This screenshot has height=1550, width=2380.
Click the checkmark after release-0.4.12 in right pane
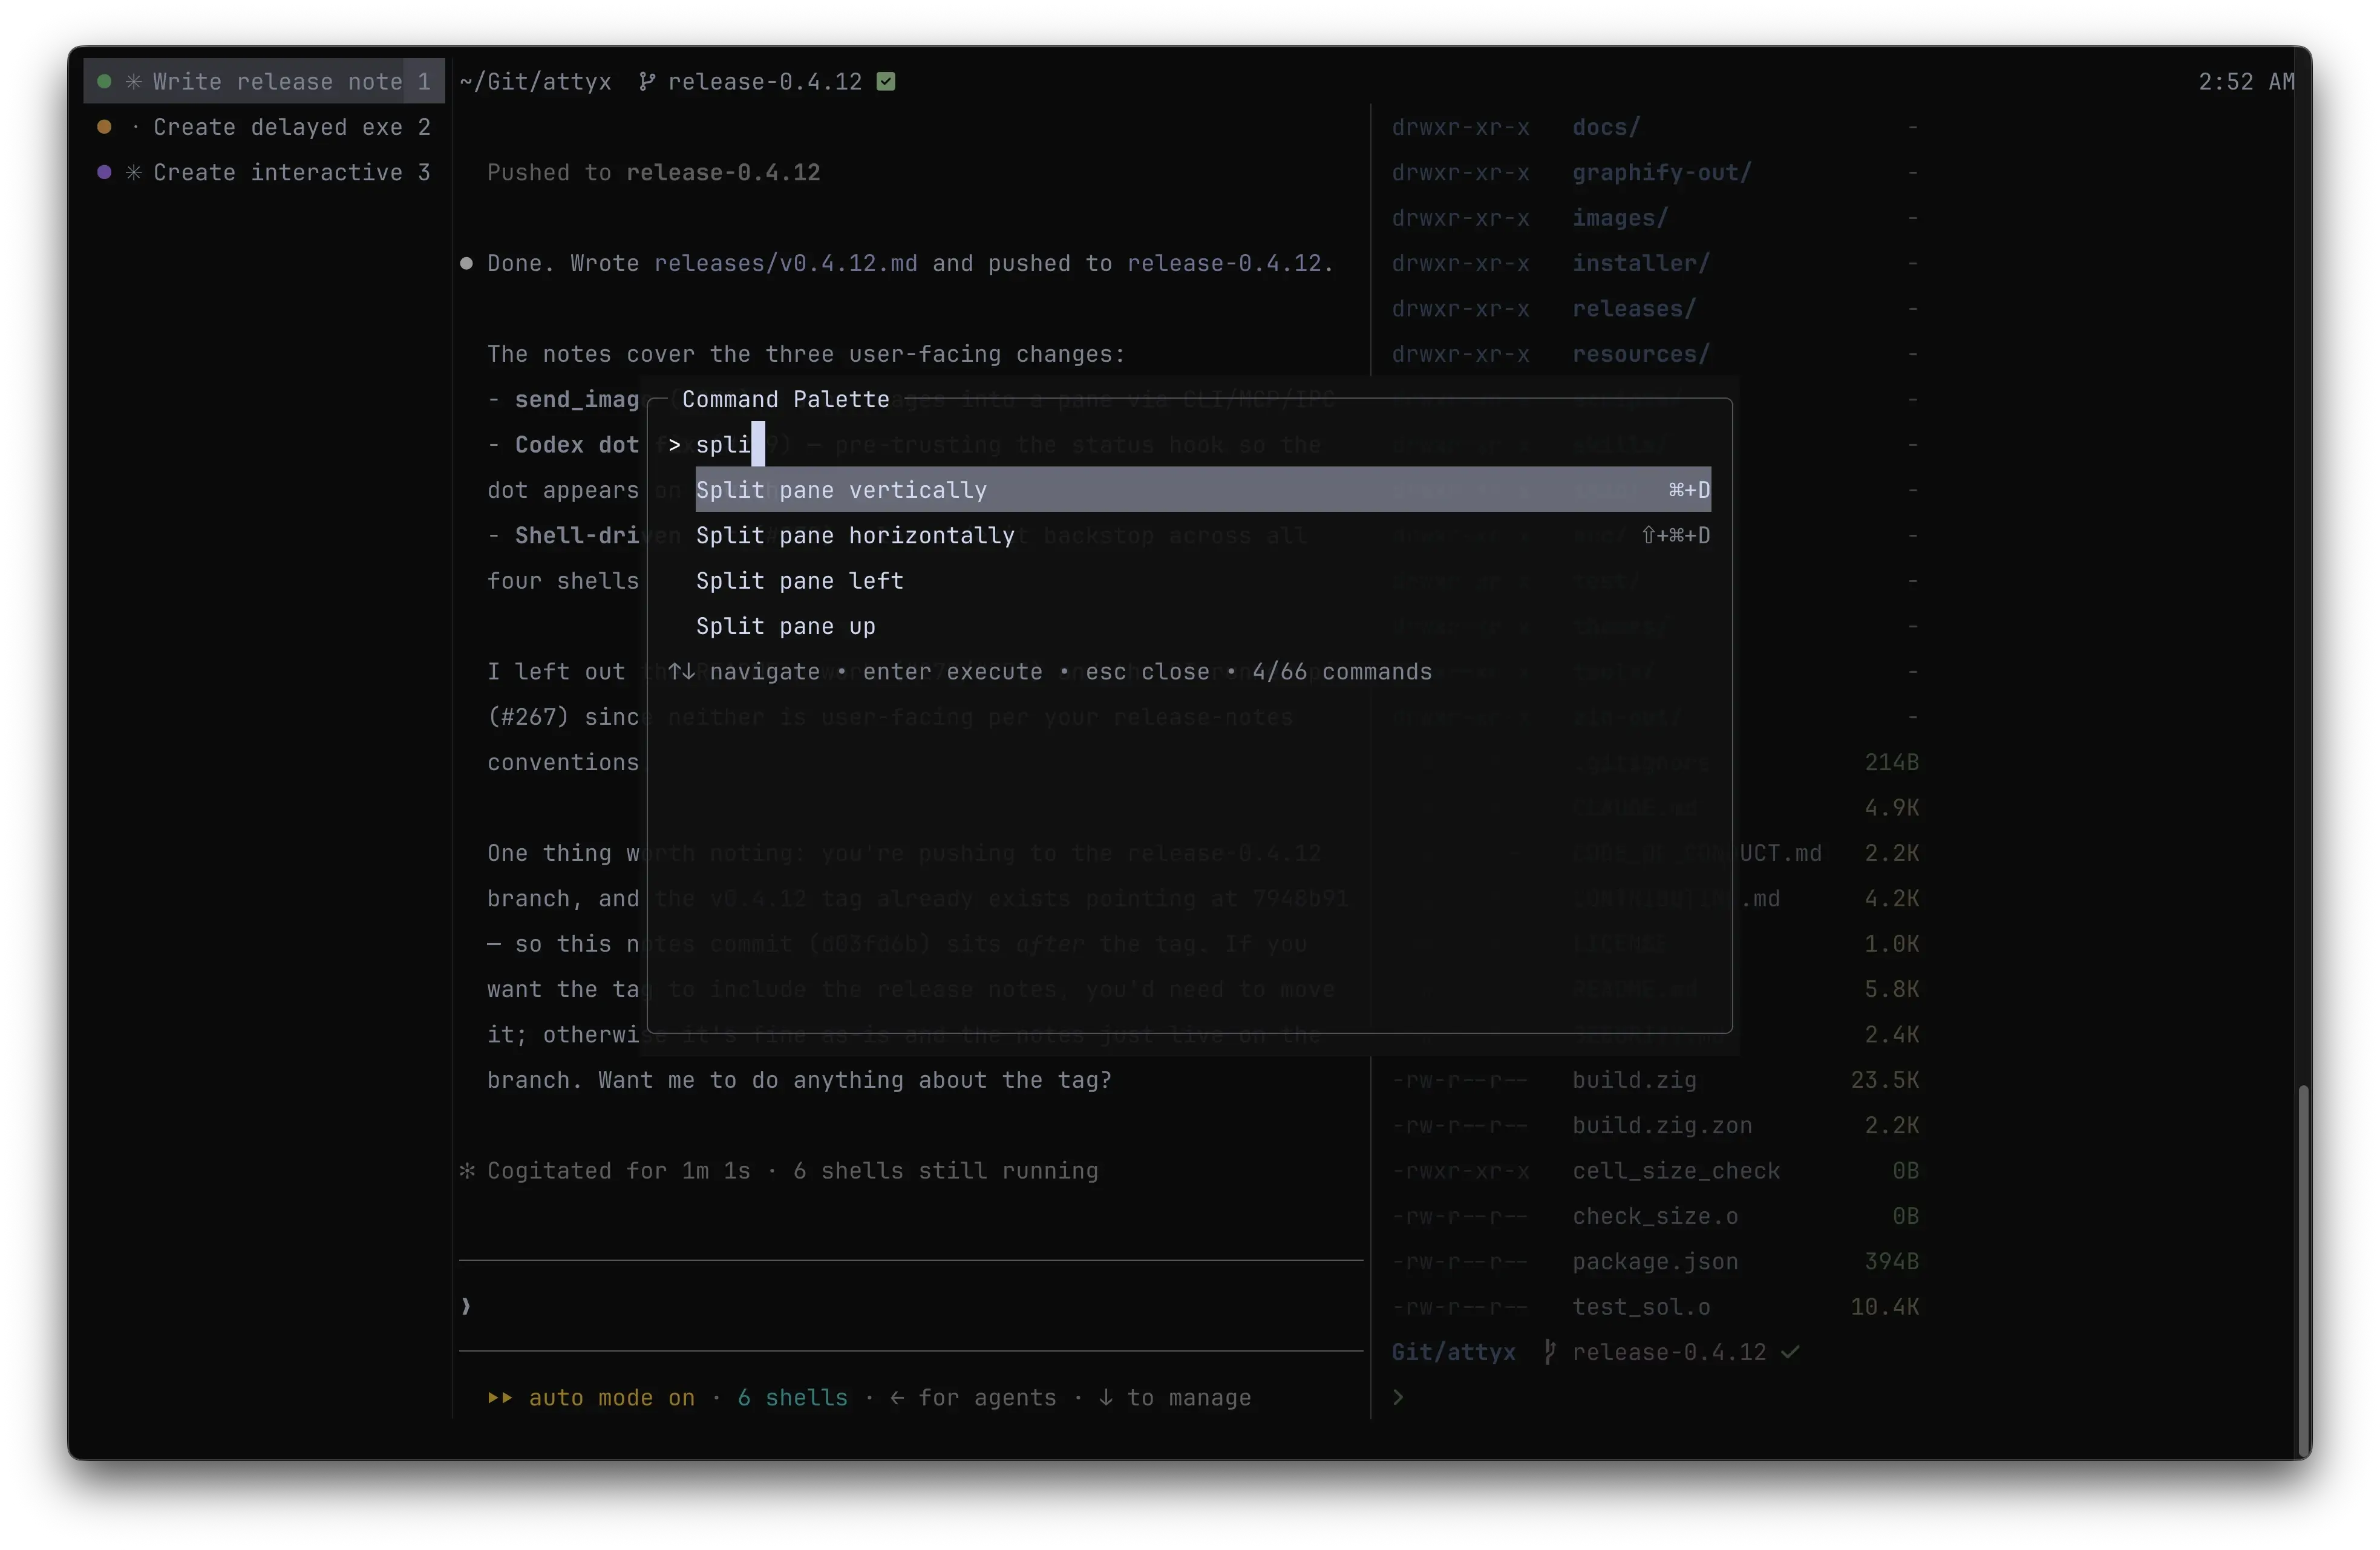[1790, 1352]
